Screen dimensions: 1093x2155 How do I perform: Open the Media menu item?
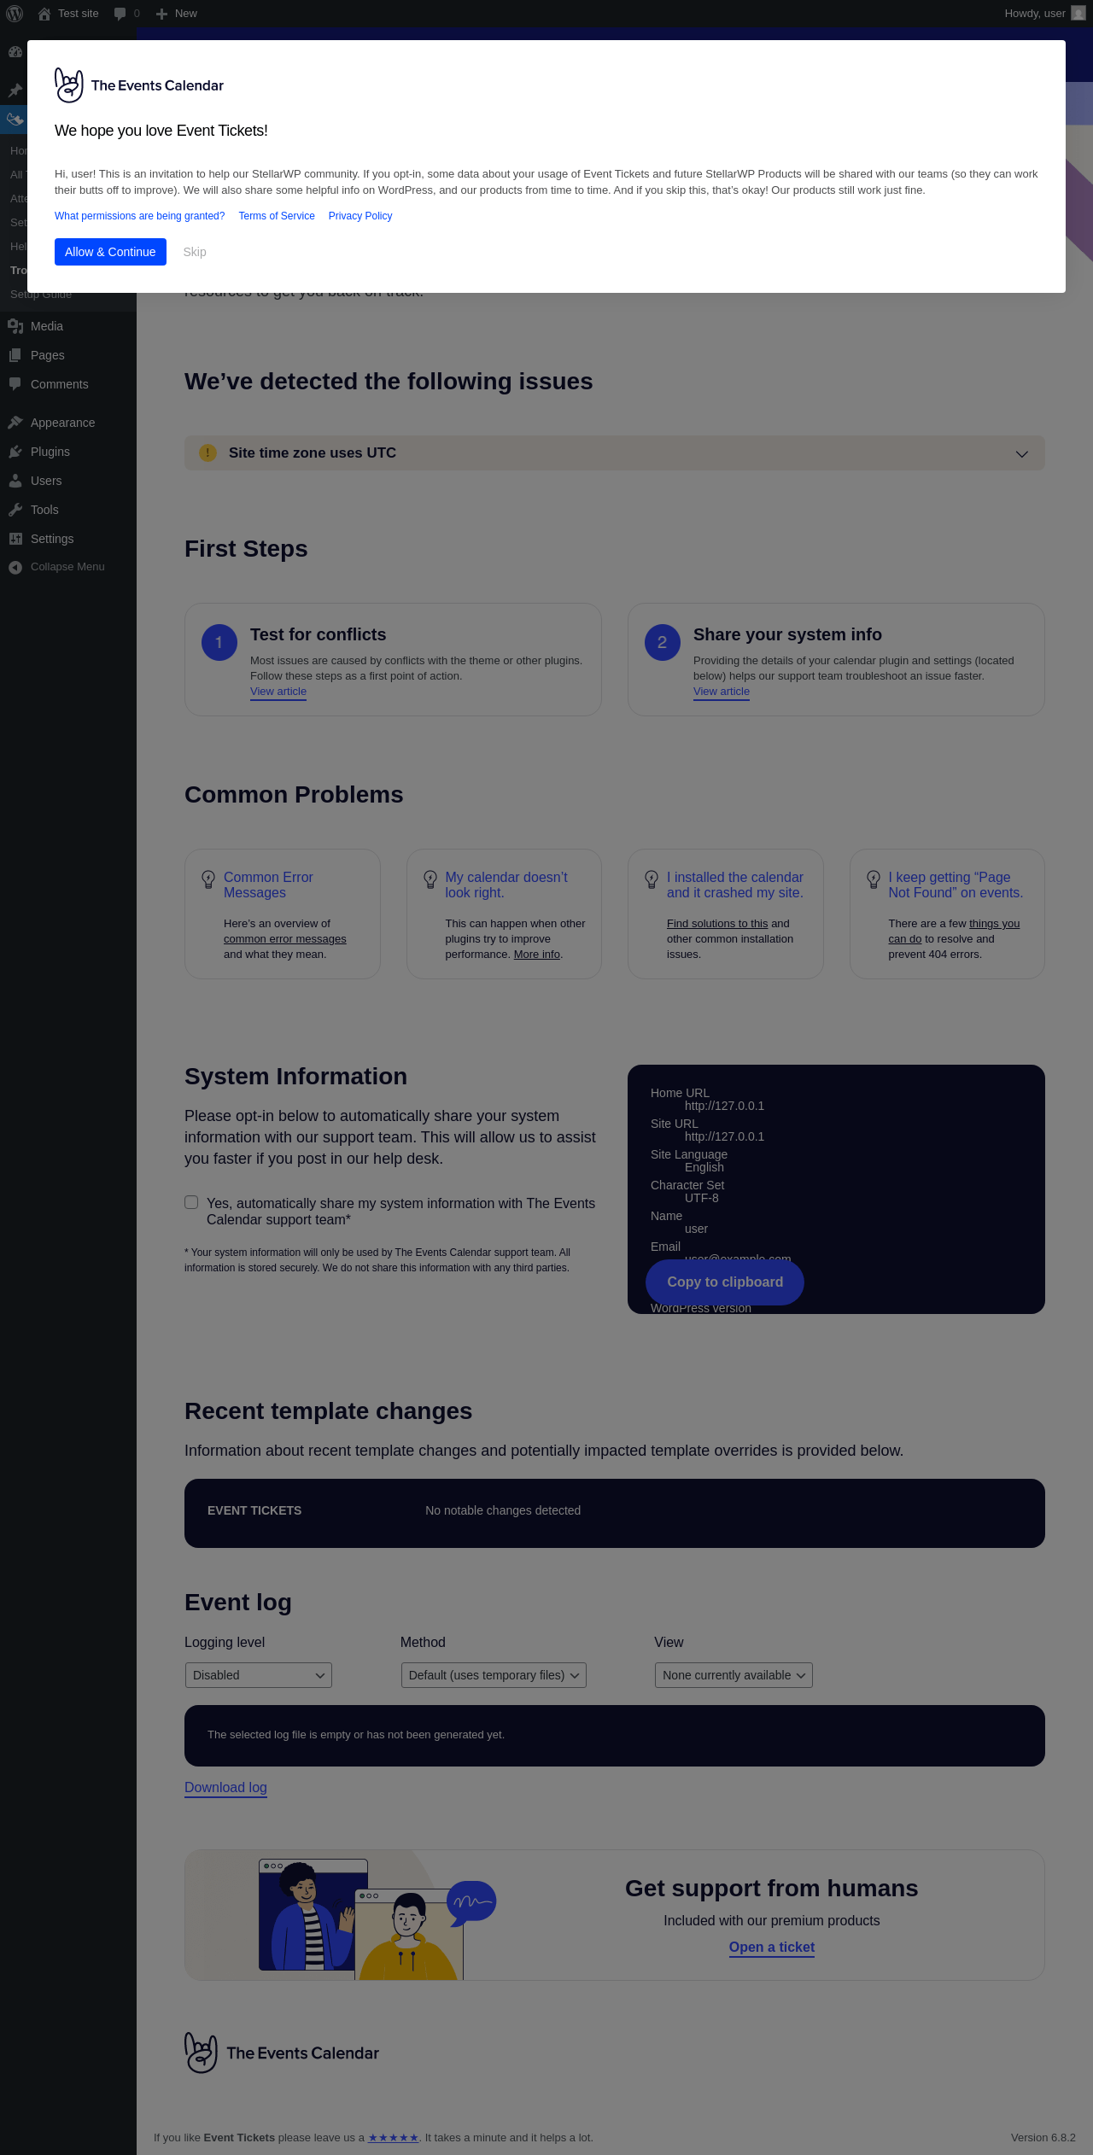(x=68, y=326)
